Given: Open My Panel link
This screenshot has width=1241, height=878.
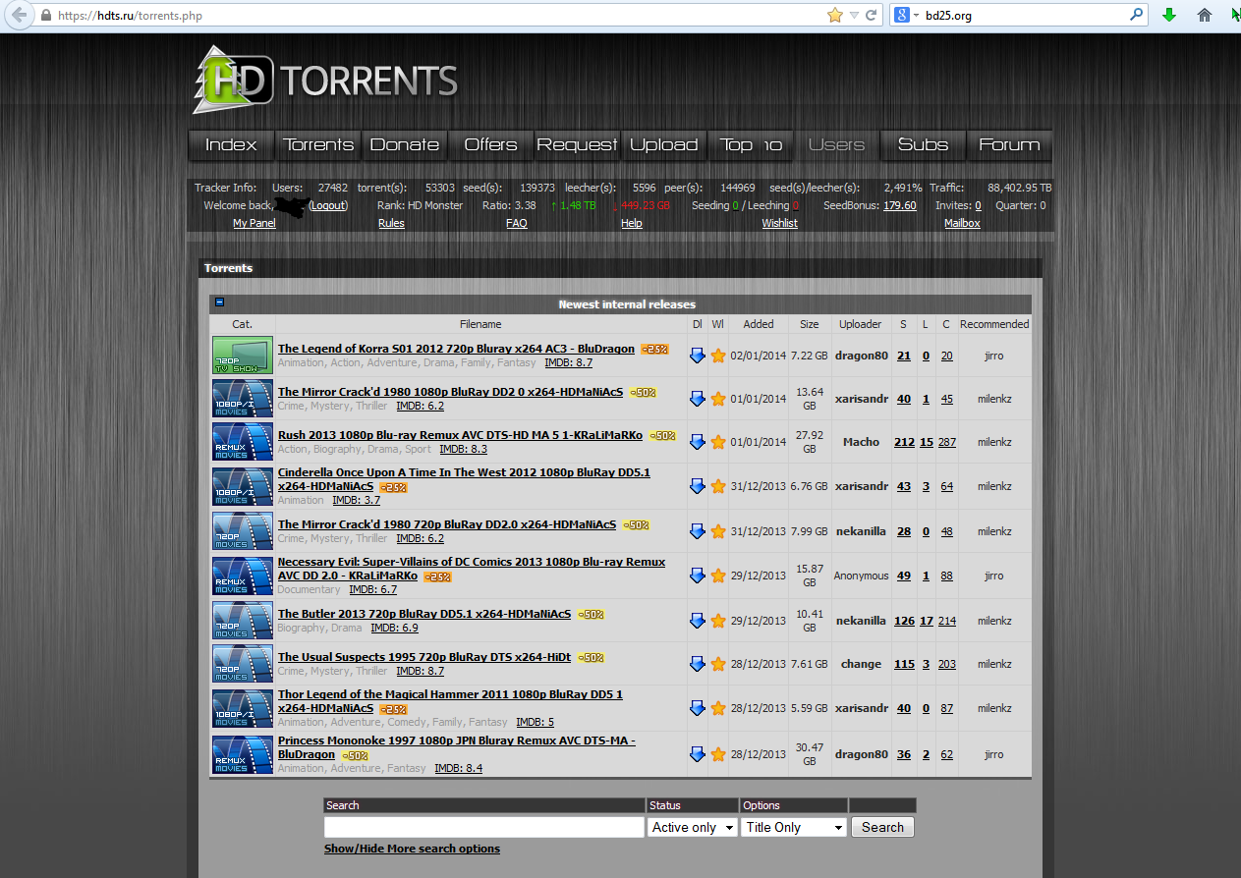Looking at the screenshot, I should click(254, 223).
